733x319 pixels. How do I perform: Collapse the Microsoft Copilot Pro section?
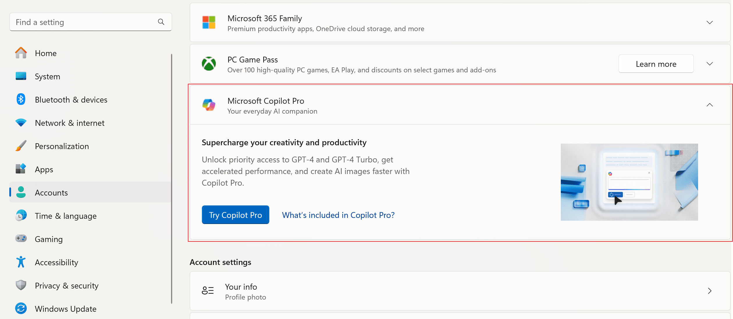tap(710, 105)
